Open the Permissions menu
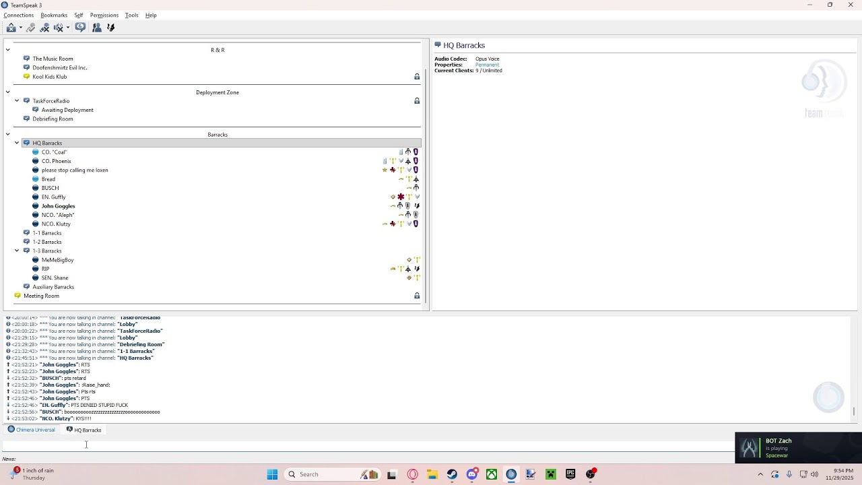Image resolution: width=862 pixels, height=485 pixels. click(104, 15)
